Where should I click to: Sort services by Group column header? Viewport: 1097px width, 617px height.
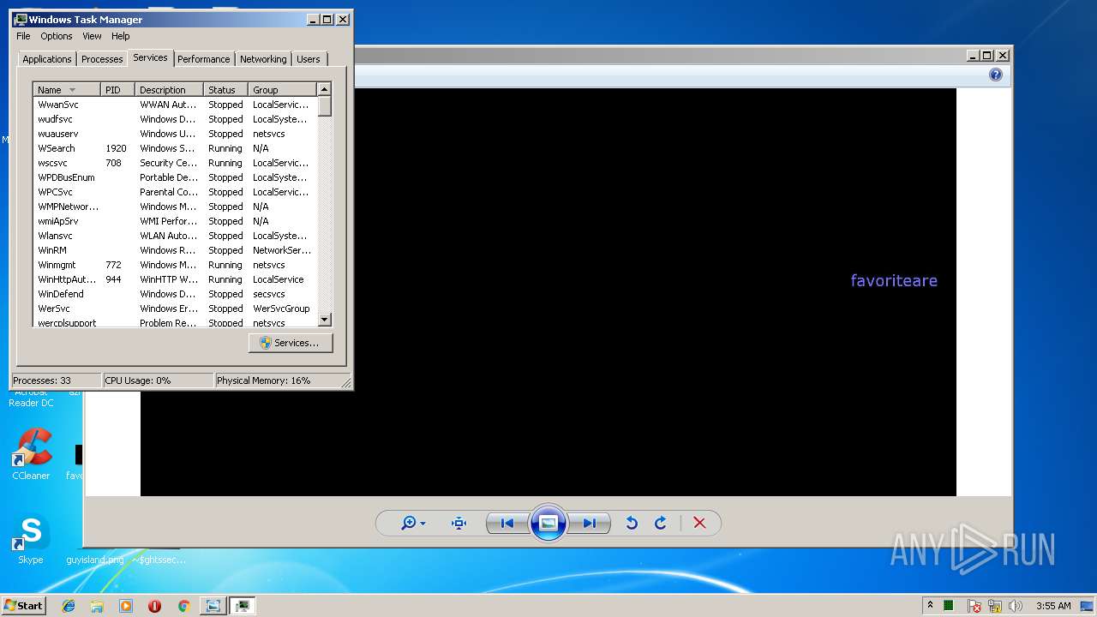[283, 90]
